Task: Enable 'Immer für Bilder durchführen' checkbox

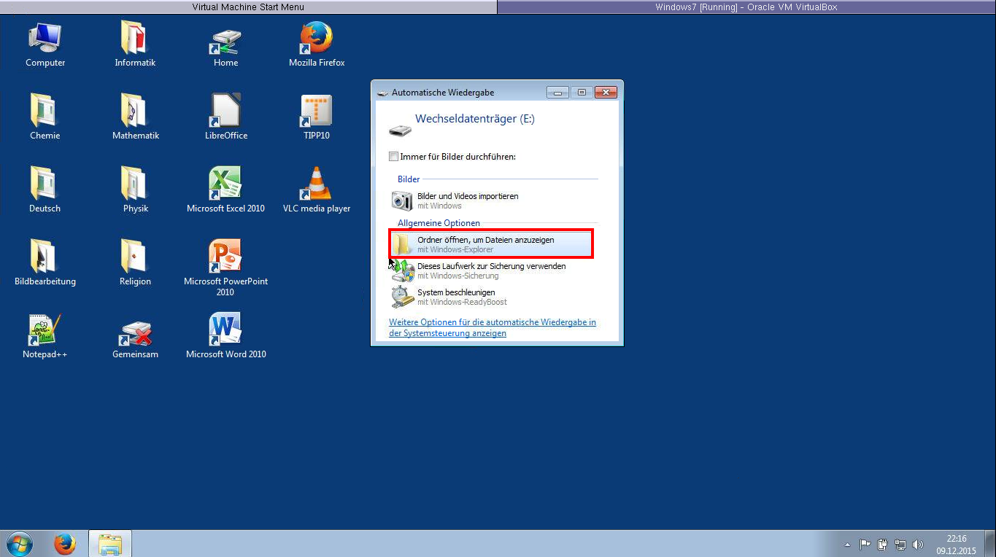Action: [x=394, y=157]
